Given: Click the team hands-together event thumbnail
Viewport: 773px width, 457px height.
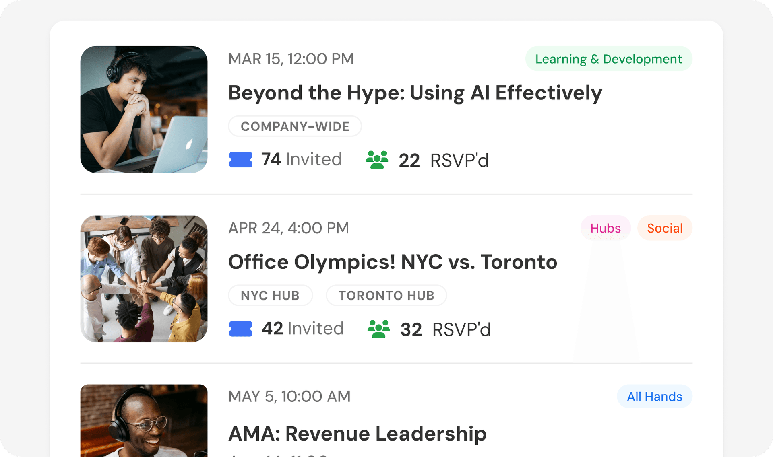Looking at the screenshot, I should 144,279.
